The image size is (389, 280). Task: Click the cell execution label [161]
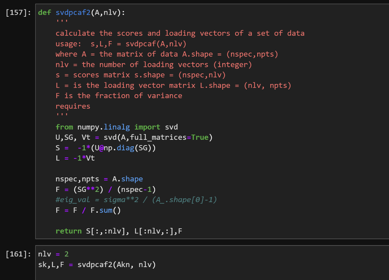click(16, 254)
